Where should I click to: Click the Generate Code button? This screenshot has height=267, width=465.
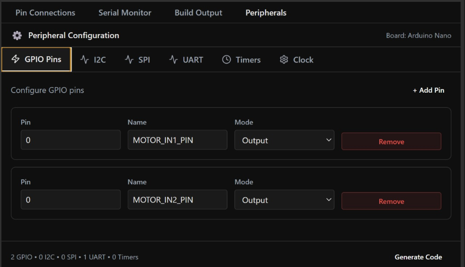coord(418,257)
